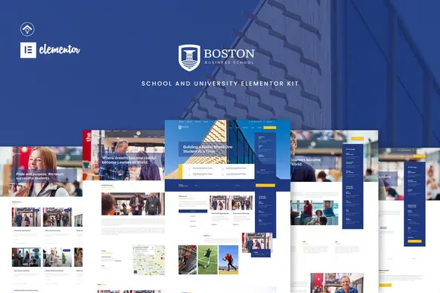Click the yellow button at bottom of far-right blue sidebar
Viewport: 440px width, 293px height.
click(415, 241)
